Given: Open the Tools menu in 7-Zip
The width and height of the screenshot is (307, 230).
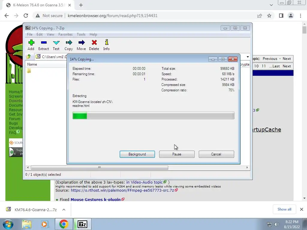Looking at the screenshot, I should point(81,34).
